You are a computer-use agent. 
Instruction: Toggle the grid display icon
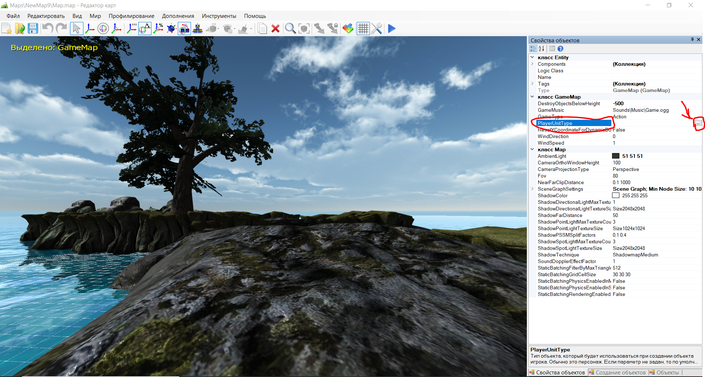click(x=363, y=28)
